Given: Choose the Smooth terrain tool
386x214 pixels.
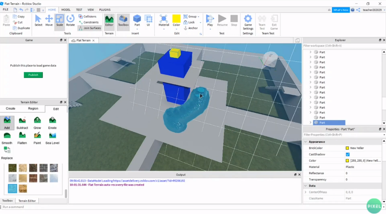Looking at the screenshot, I should 7,138.
